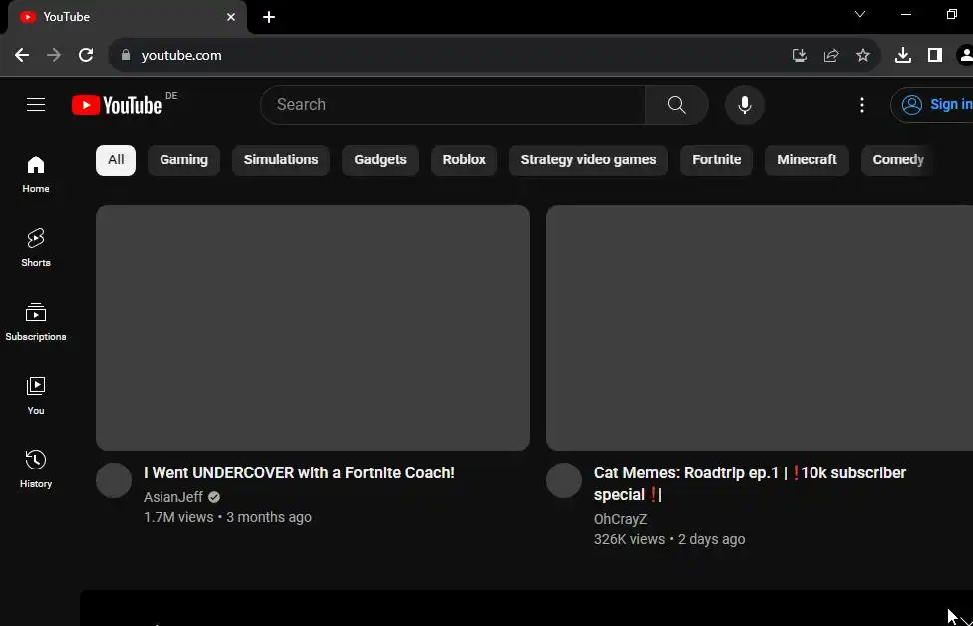973x626 pixels.
Task: Select the Fortnite filter chip
Action: 716,160
